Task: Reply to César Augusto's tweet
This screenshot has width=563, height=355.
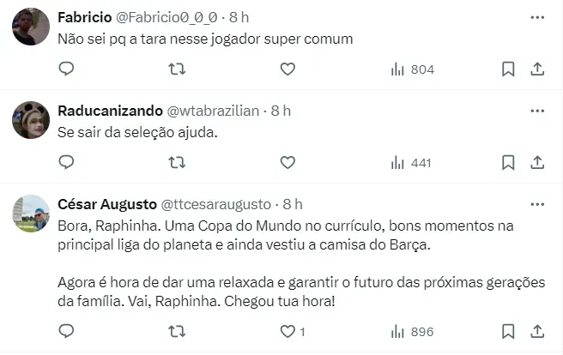Action: coord(66,331)
